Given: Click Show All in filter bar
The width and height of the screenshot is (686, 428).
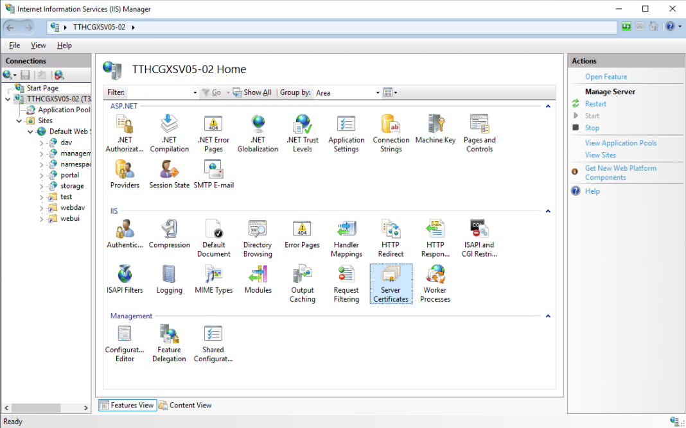Looking at the screenshot, I should (x=252, y=92).
